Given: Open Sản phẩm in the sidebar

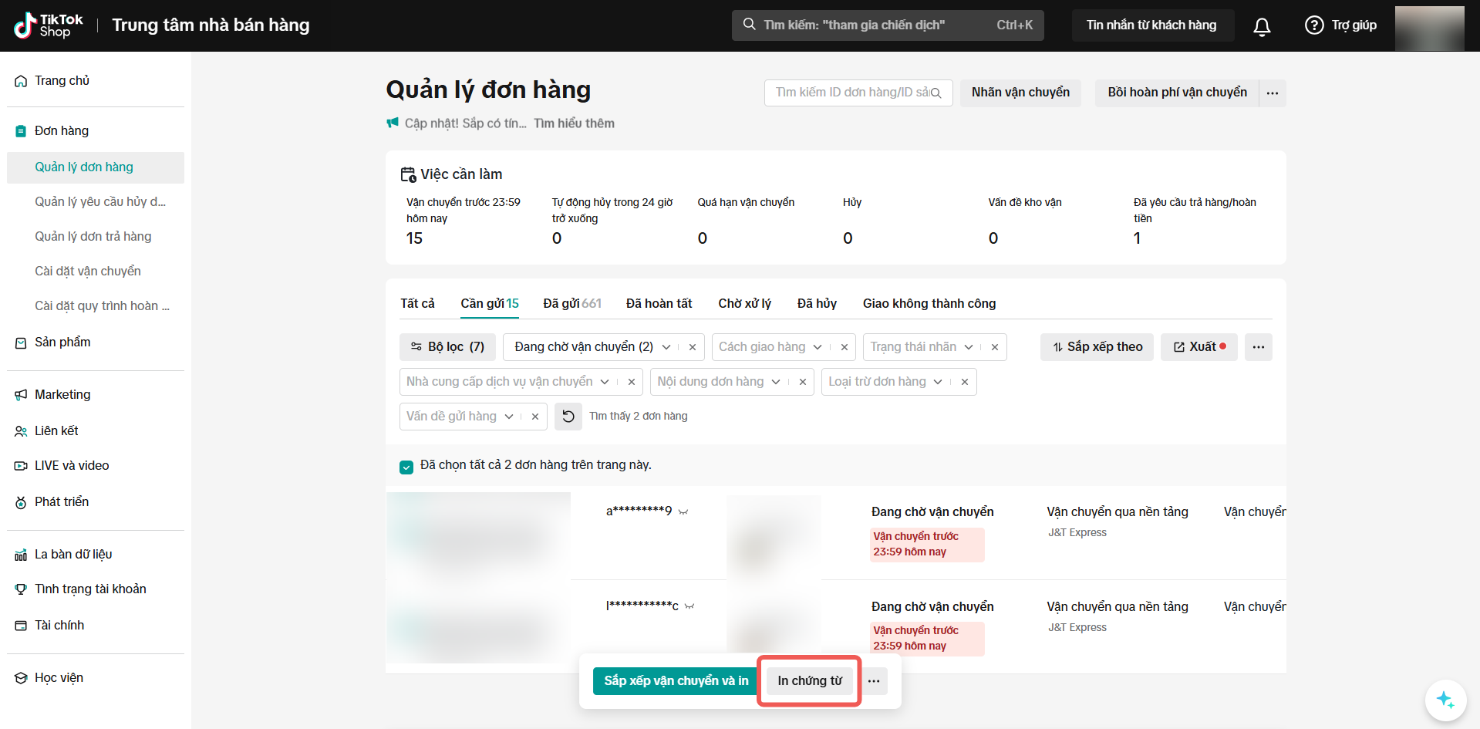Looking at the screenshot, I should click(62, 343).
